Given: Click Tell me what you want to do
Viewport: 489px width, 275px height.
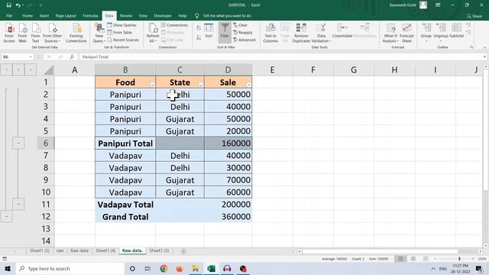Looking at the screenshot, I should click(227, 15).
